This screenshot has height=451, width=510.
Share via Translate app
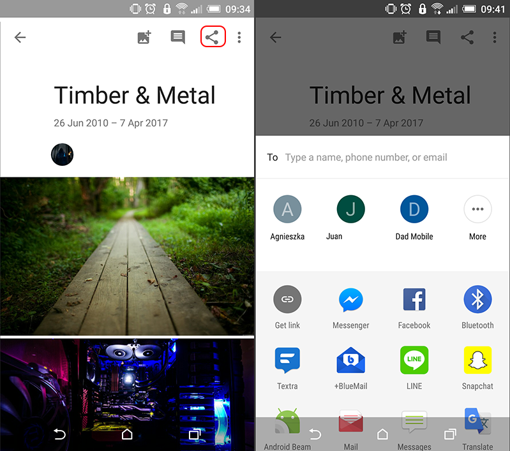pyautogui.click(x=477, y=429)
